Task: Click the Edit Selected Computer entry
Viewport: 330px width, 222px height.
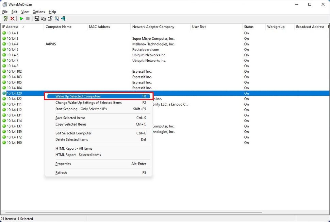Action: tap(73, 133)
